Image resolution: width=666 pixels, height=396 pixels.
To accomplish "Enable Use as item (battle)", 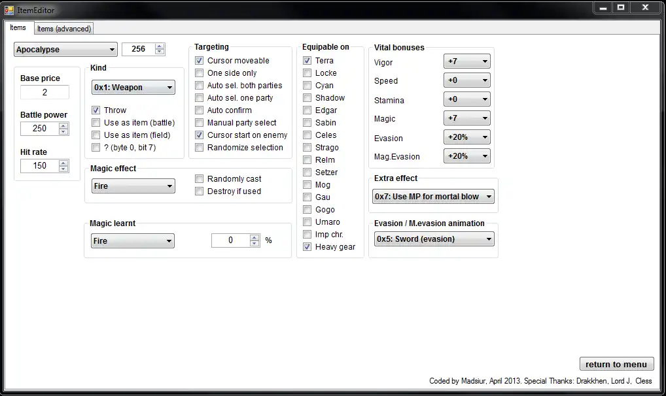I will click(x=96, y=123).
